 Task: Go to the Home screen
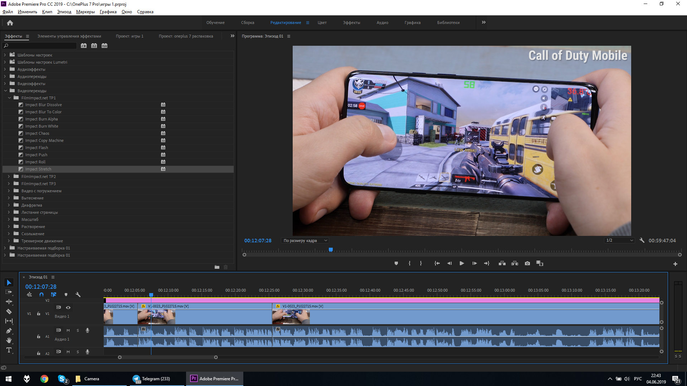(x=10, y=23)
